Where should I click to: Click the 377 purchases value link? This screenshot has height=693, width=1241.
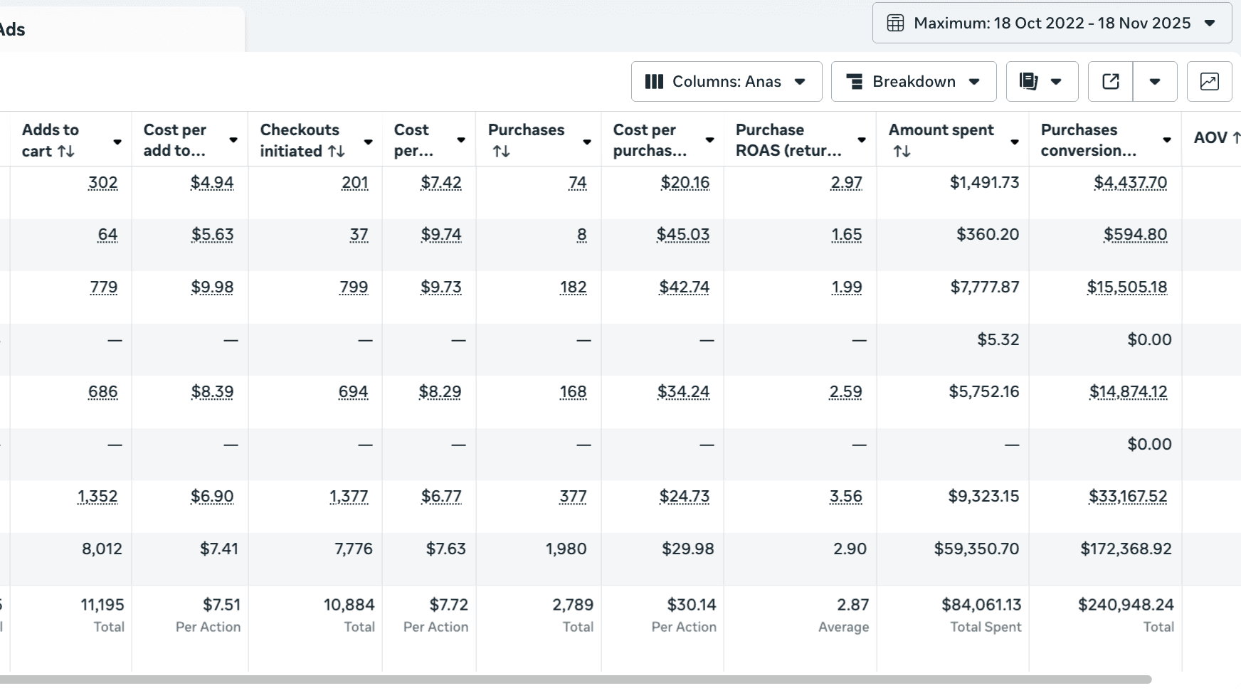(573, 496)
